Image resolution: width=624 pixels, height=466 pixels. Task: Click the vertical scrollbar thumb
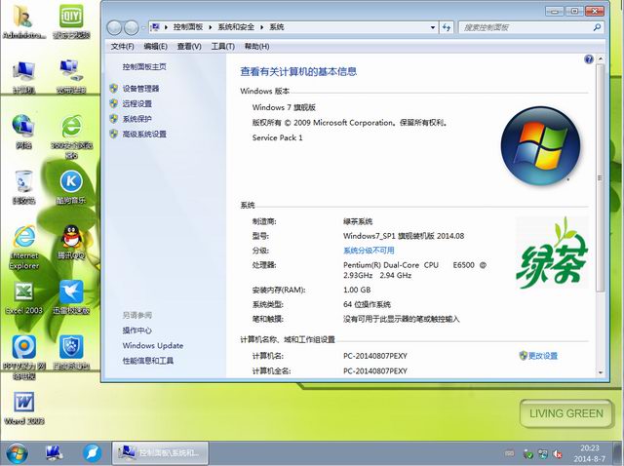(601, 177)
